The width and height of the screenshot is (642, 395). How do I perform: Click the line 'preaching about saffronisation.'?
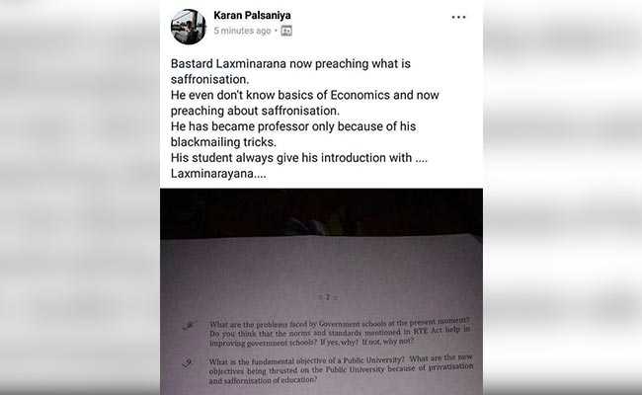pos(255,111)
